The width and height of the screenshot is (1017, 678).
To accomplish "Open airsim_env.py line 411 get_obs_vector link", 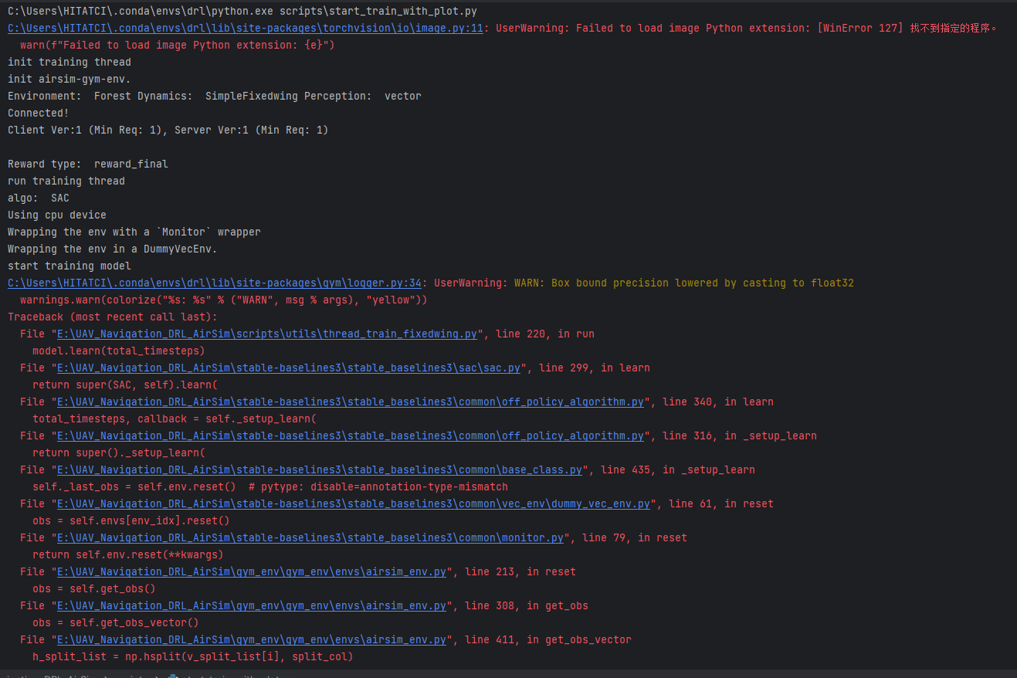I will point(251,639).
